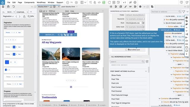Click the filter icon beside tree search
The image size is (190, 107).
coord(184,12)
